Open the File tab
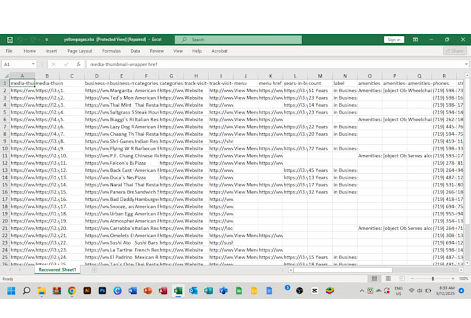The height and width of the screenshot is (318, 471). pos(9,51)
